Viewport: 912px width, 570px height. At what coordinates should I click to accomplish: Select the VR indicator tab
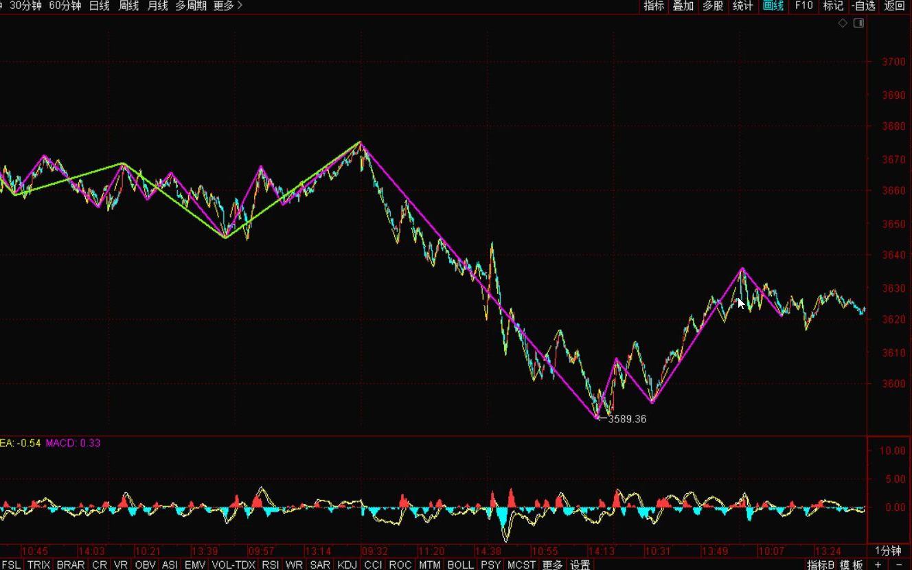(x=121, y=565)
